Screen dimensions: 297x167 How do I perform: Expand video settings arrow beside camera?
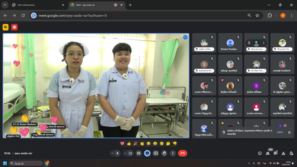click(x=125, y=153)
